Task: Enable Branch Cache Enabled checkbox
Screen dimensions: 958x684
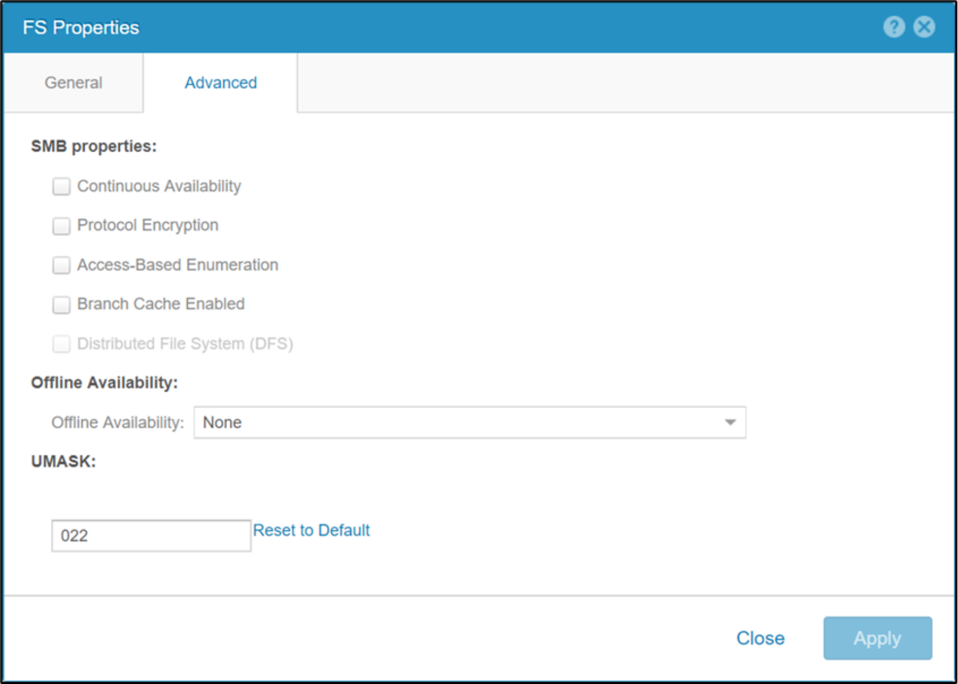Action: [61, 304]
